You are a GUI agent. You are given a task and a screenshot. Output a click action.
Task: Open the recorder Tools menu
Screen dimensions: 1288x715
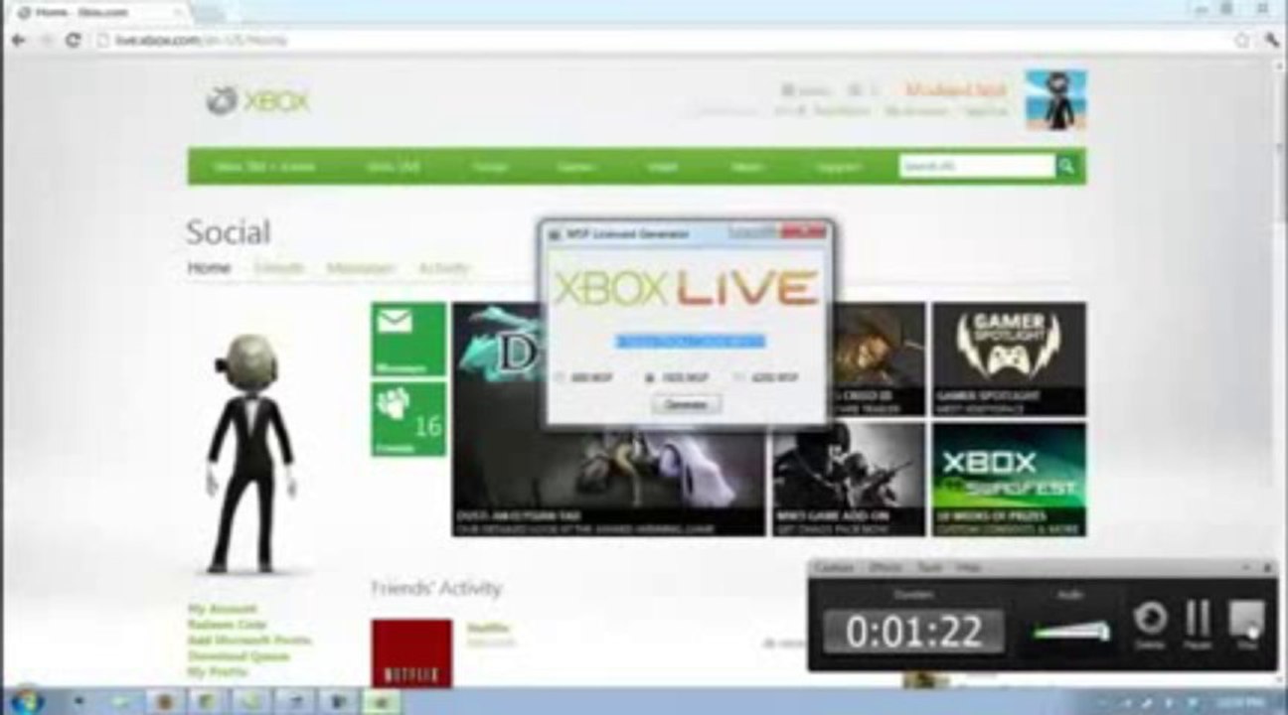point(928,567)
